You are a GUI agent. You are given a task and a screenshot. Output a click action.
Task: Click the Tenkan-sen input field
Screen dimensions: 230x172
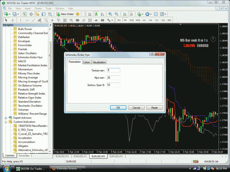pyautogui.click(x=113, y=70)
